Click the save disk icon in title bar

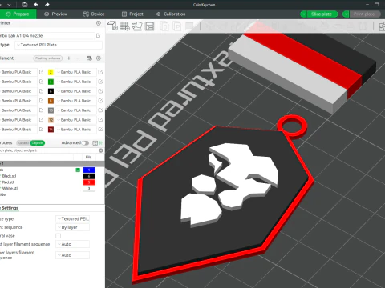click(25, 5)
